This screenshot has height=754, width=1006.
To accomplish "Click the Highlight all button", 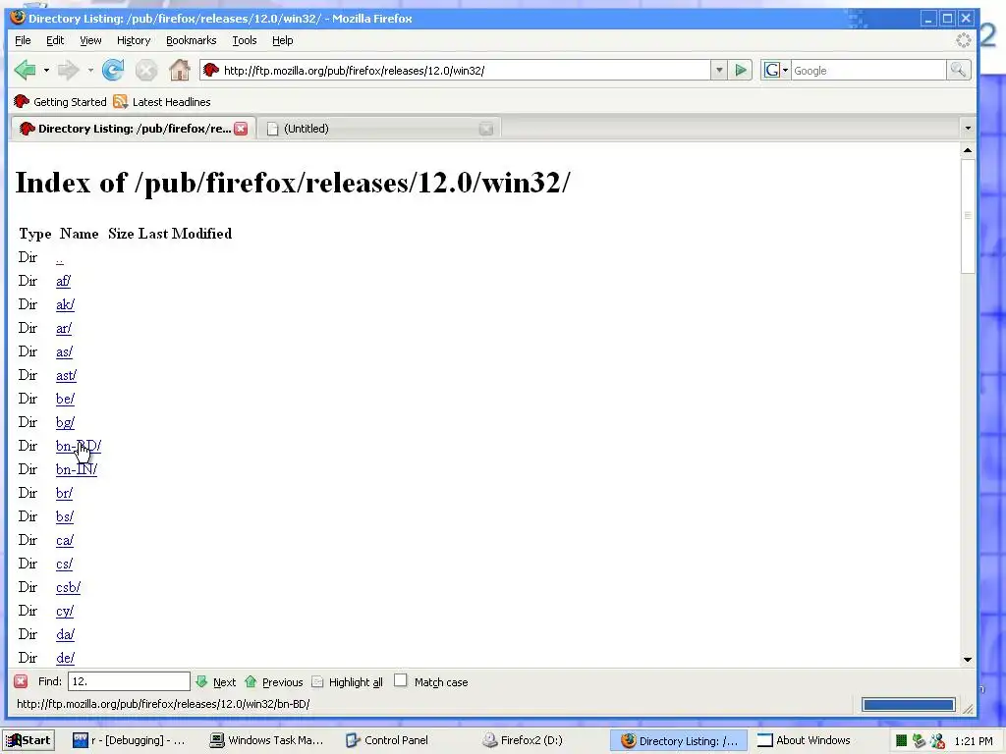I will (347, 681).
